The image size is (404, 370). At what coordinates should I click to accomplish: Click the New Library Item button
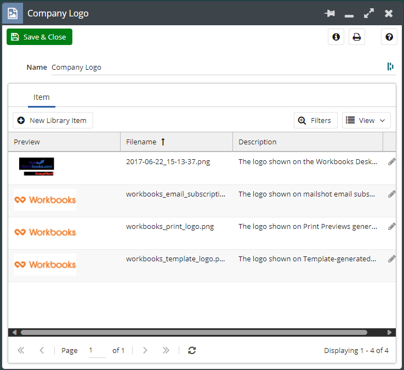[x=53, y=120]
